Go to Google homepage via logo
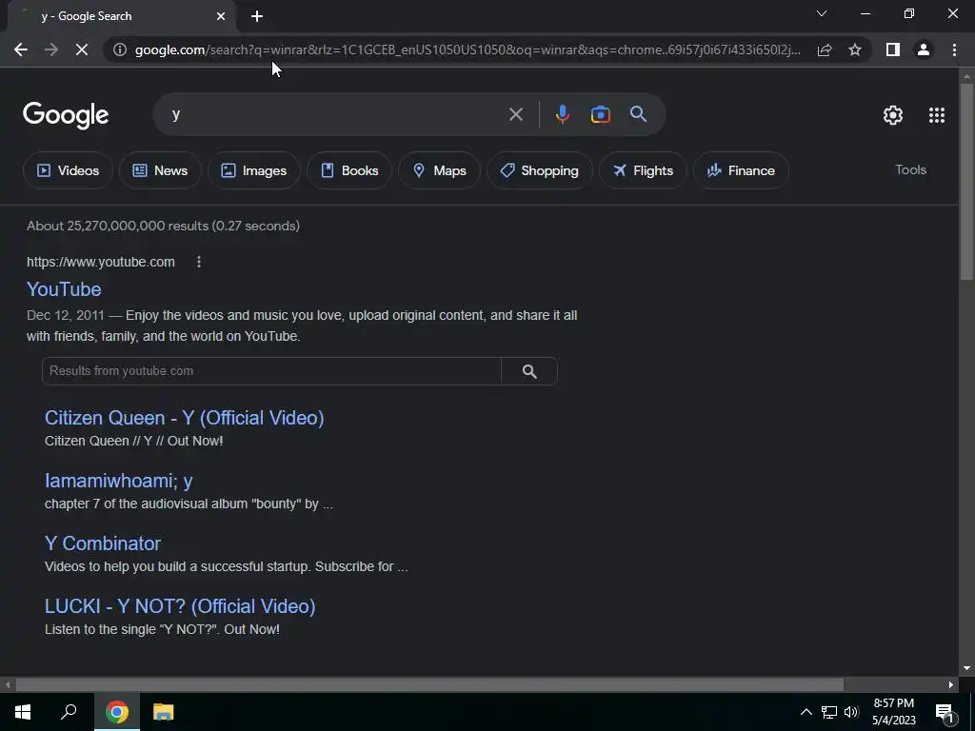The image size is (975, 731). 66,115
